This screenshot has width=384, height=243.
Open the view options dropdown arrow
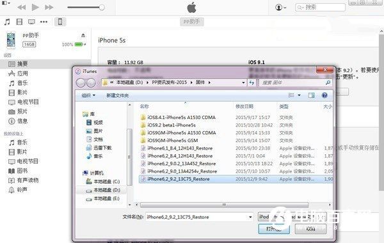tap(300, 95)
